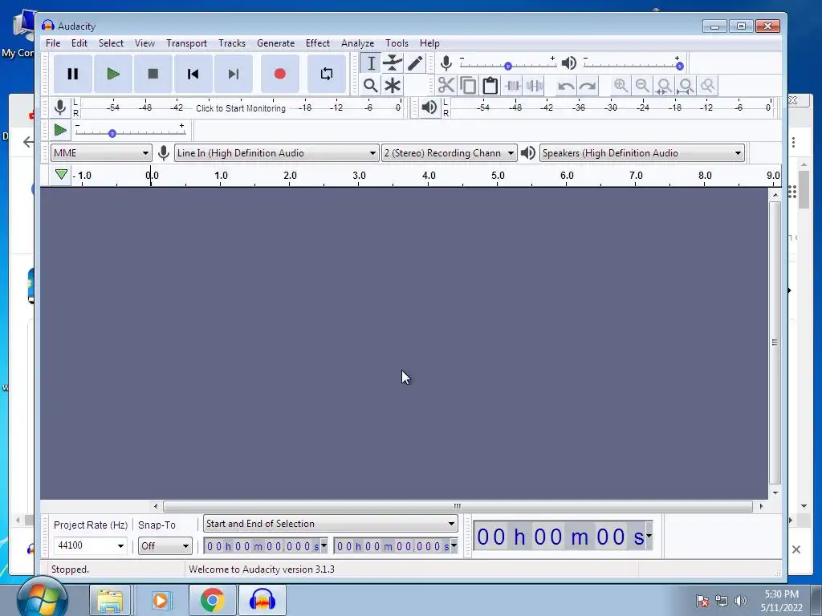
Task: Click the timeline options green triangle
Action: 61,174
